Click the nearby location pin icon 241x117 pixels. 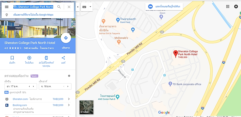29,58
